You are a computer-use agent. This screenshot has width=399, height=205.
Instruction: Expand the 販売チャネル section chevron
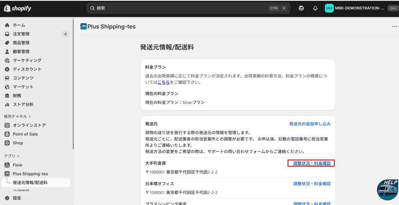pyautogui.click(x=30, y=116)
